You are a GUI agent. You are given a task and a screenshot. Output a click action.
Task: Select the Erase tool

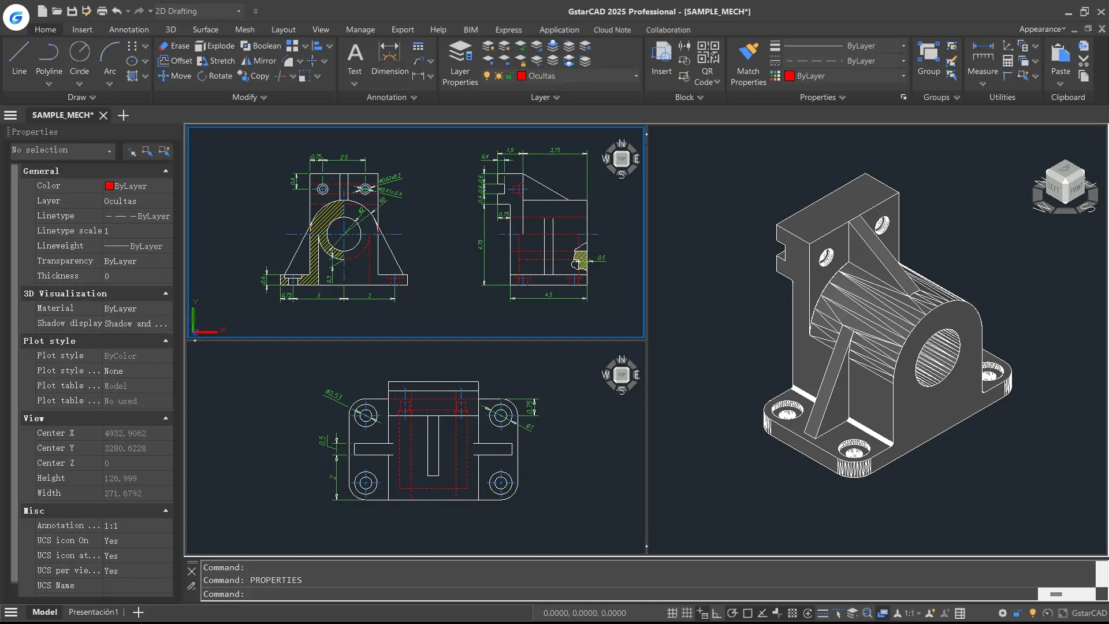[x=174, y=46]
